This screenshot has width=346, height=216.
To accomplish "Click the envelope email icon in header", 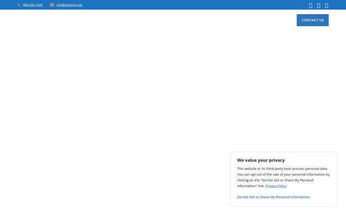I will coord(52,5).
